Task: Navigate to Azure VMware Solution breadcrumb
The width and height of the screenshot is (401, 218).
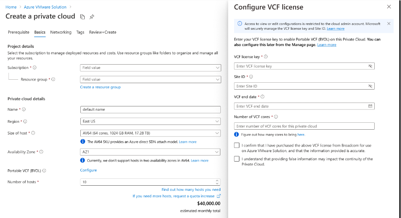Action: click(x=45, y=7)
